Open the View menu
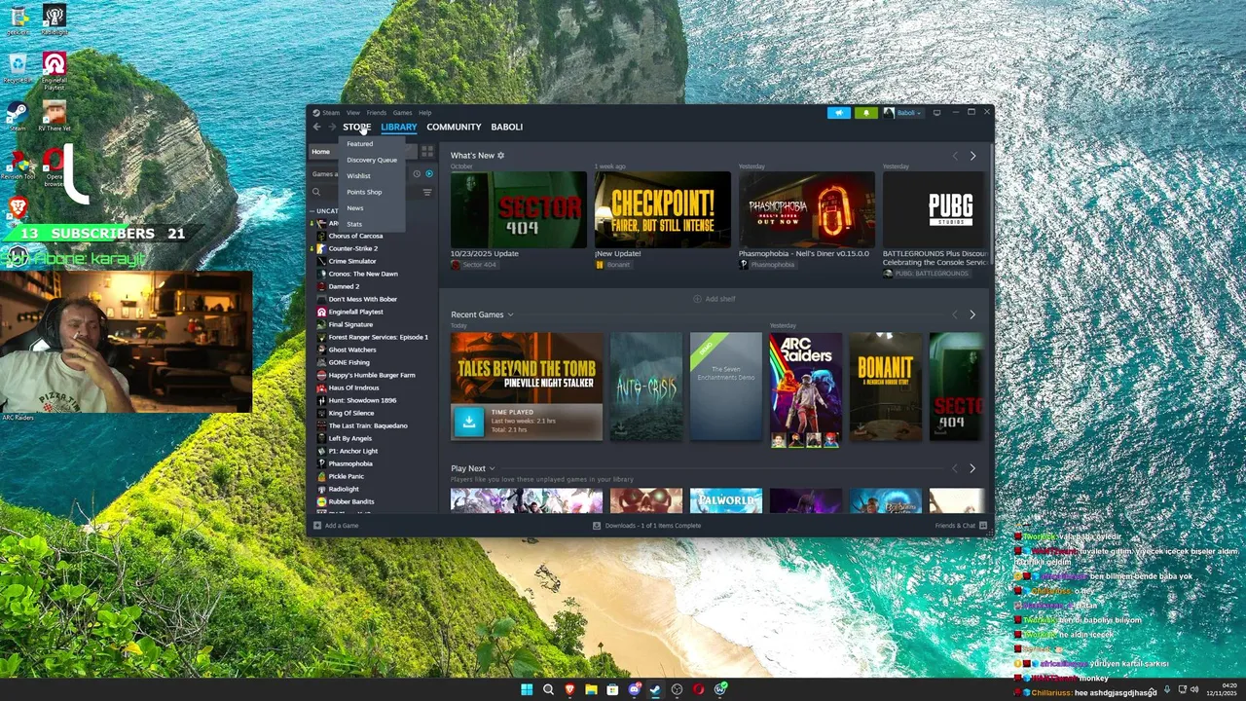Viewport: 1246px width, 701px height. [353, 113]
